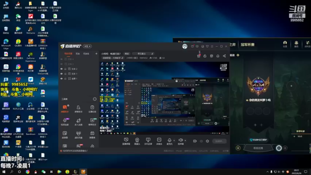The height and width of the screenshot is (175, 311).
Task: Open the 多人连麦 tool
Action: tap(79, 122)
